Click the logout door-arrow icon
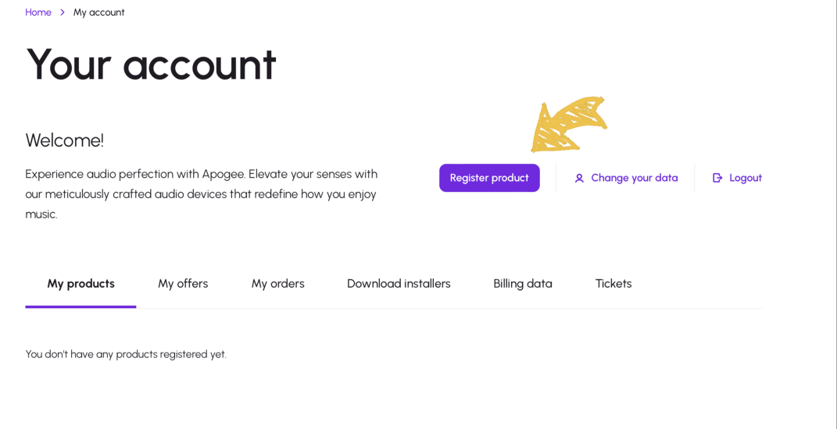 tap(717, 178)
